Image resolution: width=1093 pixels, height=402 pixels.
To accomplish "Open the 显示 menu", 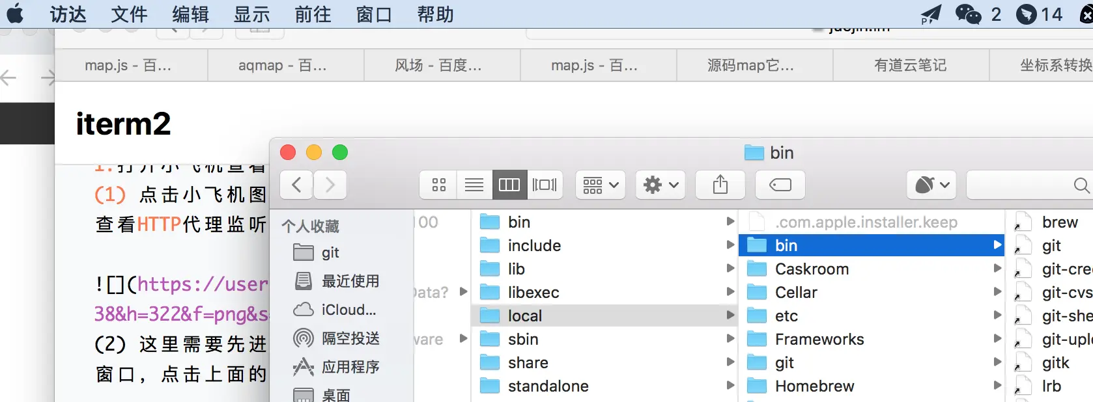I will (x=251, y=14).
